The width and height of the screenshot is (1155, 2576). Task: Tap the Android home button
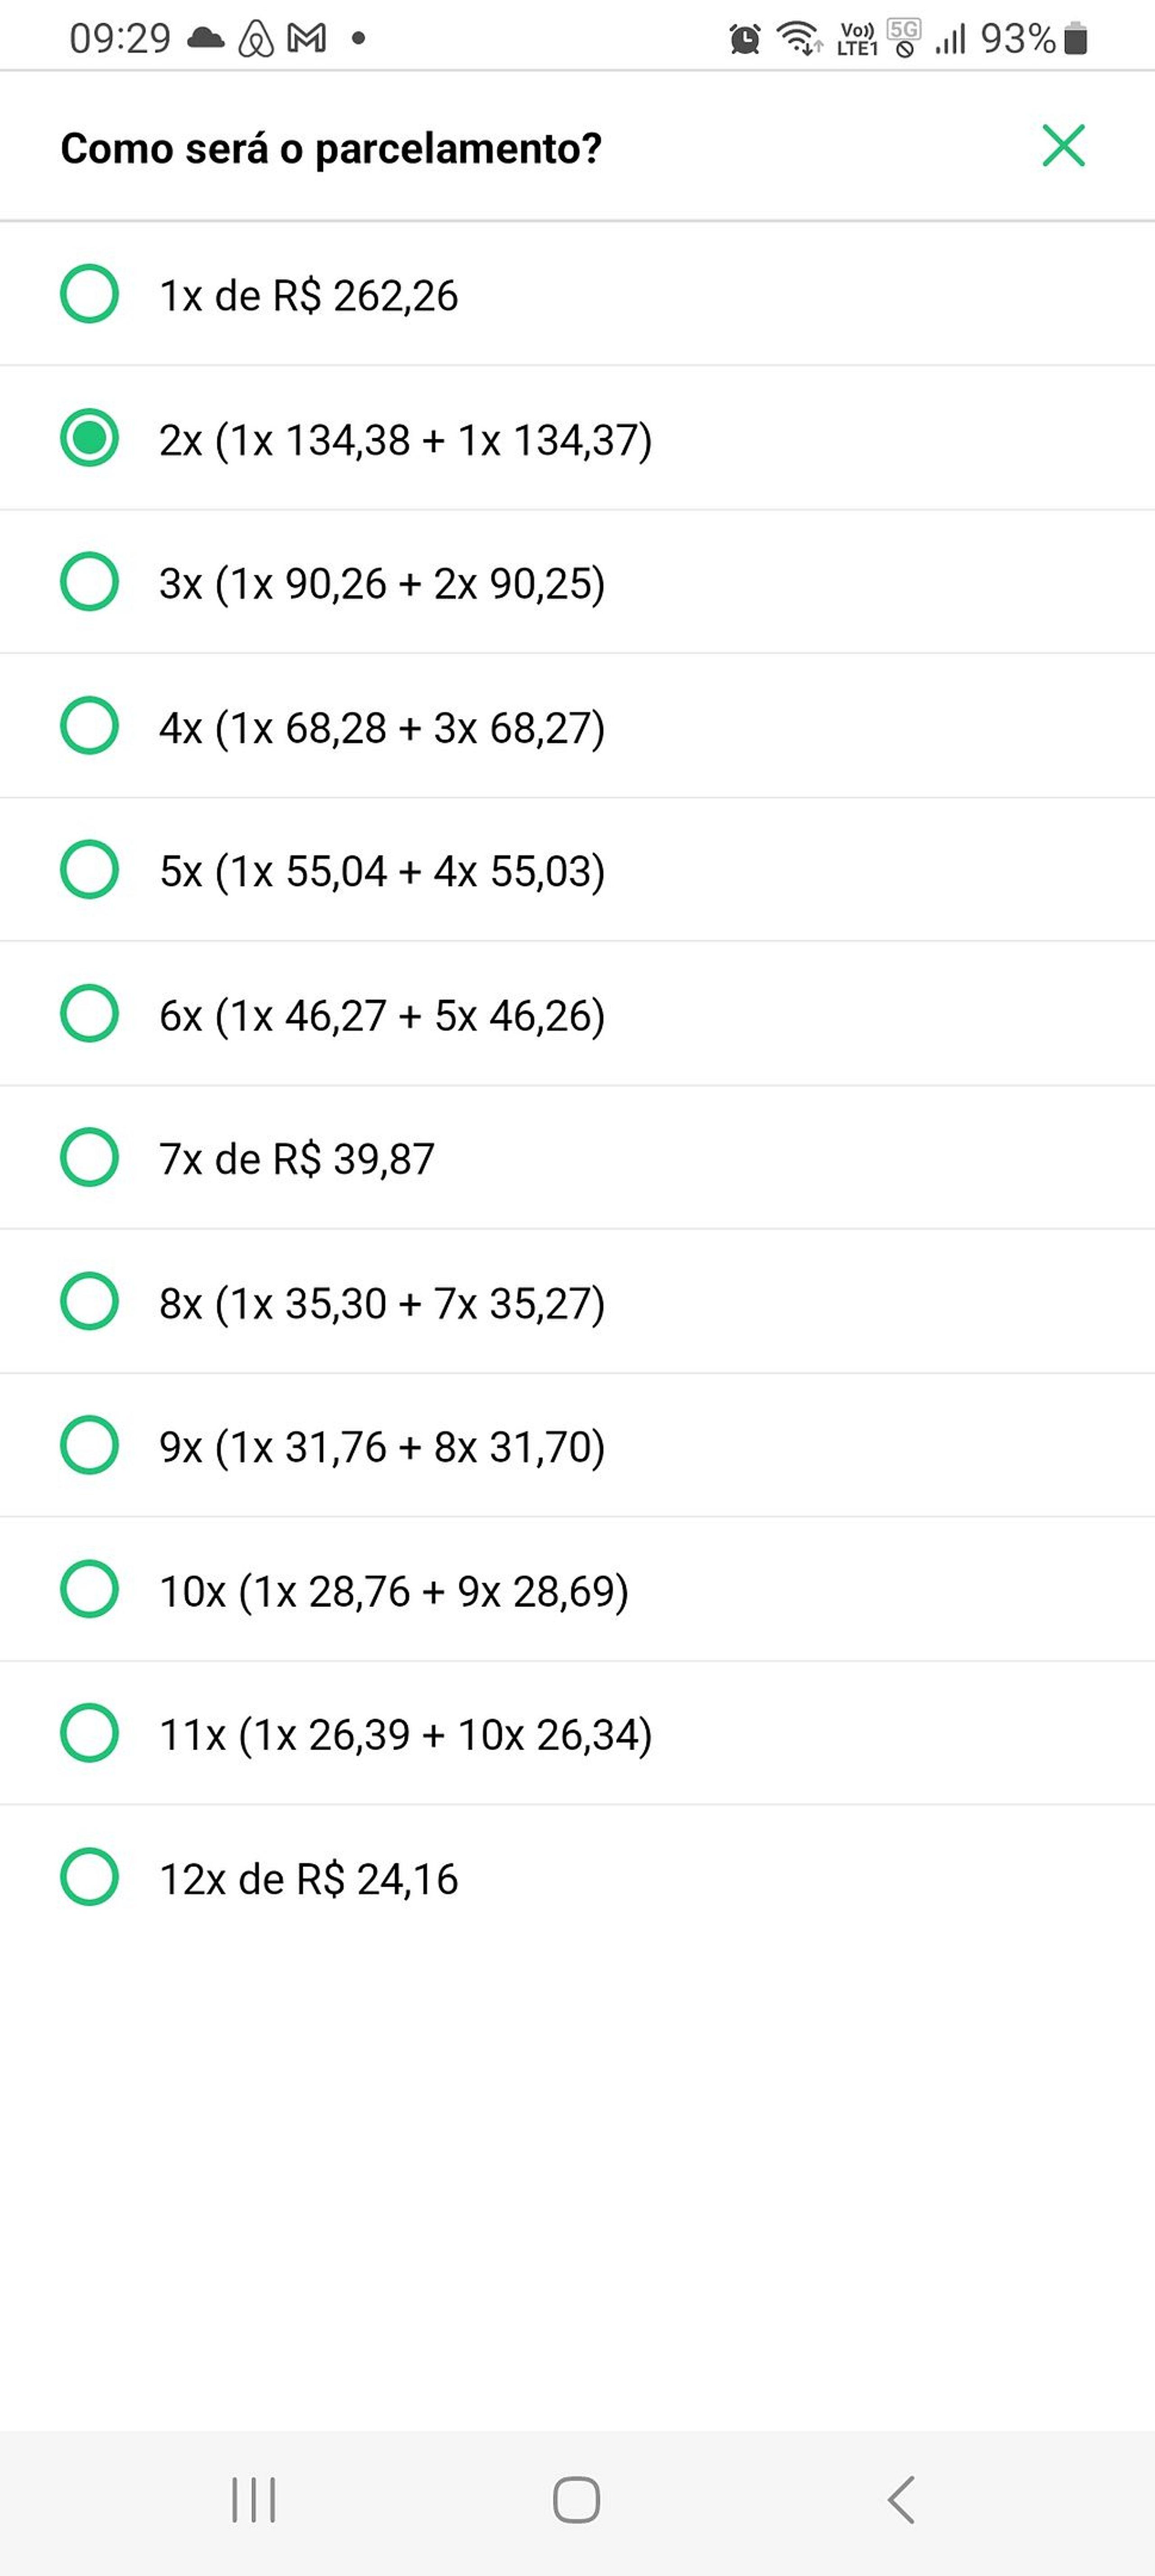577,2500
